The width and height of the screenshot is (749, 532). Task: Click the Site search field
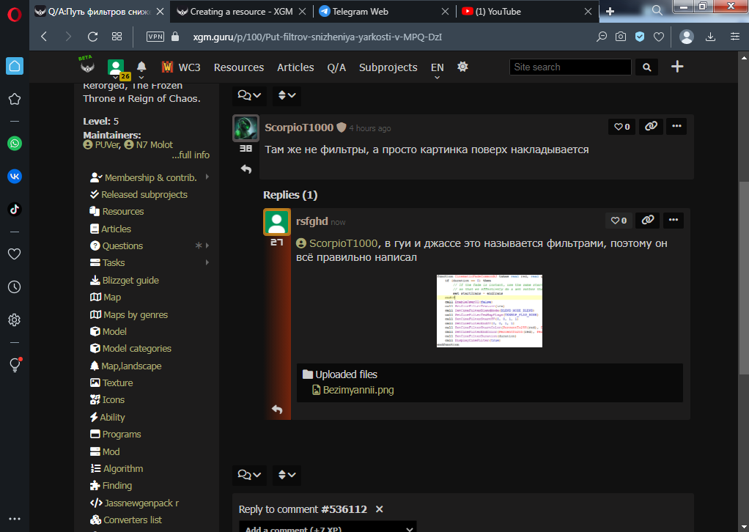tap(570, 67)
